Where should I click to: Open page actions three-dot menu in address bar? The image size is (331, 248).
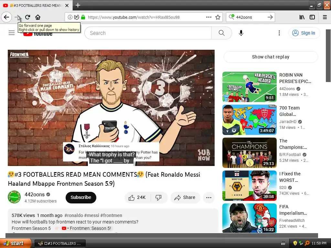click(x=209, y=17)
